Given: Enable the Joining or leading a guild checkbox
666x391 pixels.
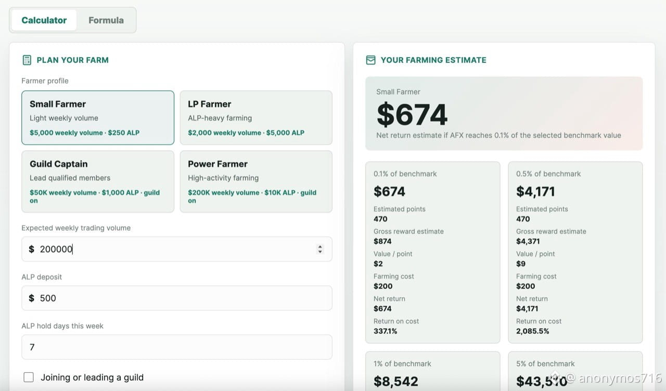Looking at the screenshot, I should [29, 377].
